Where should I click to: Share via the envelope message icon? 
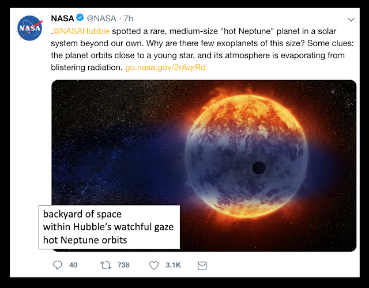(x=202, y=265)
